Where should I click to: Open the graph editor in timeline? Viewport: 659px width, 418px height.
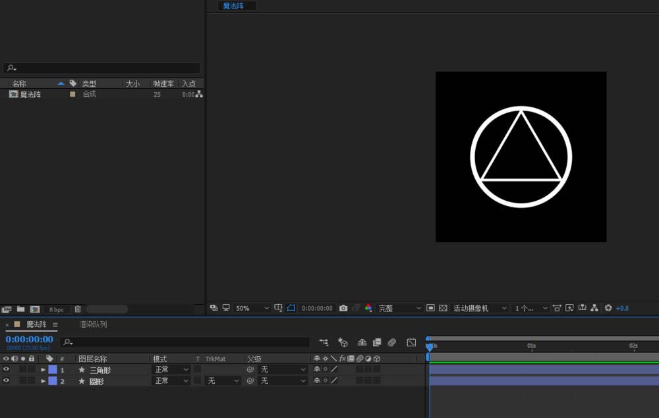[411, 342]
